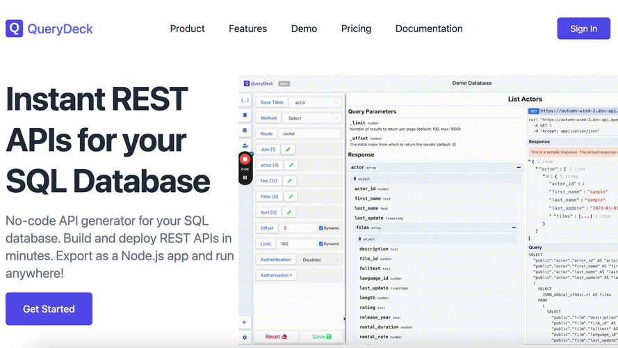Image resolution: width=618 pixels, height=348 pixels.
Task: Click the first_name field in response
Action: click(373, 198)
